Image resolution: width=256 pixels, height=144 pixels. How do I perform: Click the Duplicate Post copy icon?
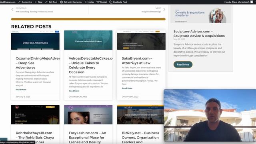(x=111, y=2)
